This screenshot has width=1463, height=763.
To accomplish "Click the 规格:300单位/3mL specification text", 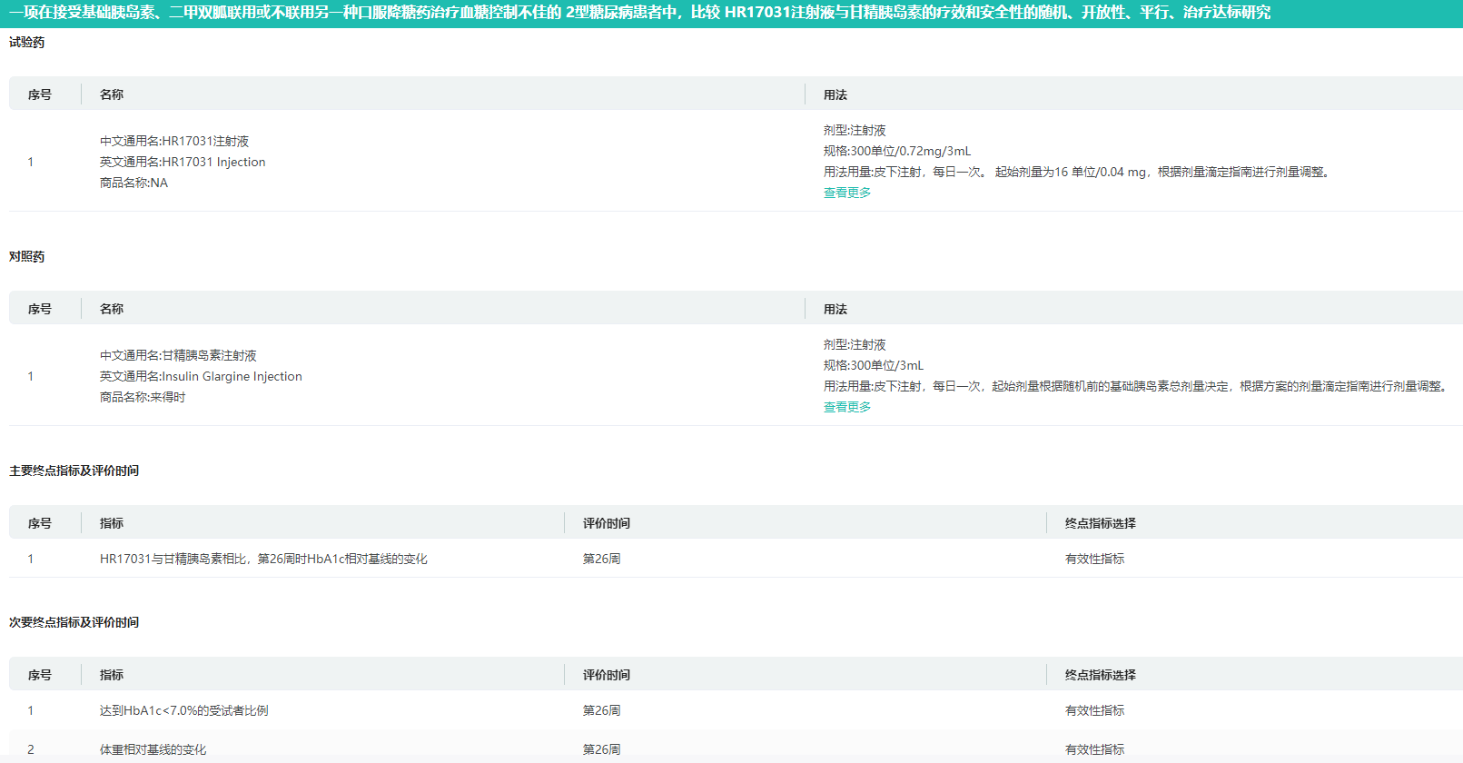I will tap(873, 365).
